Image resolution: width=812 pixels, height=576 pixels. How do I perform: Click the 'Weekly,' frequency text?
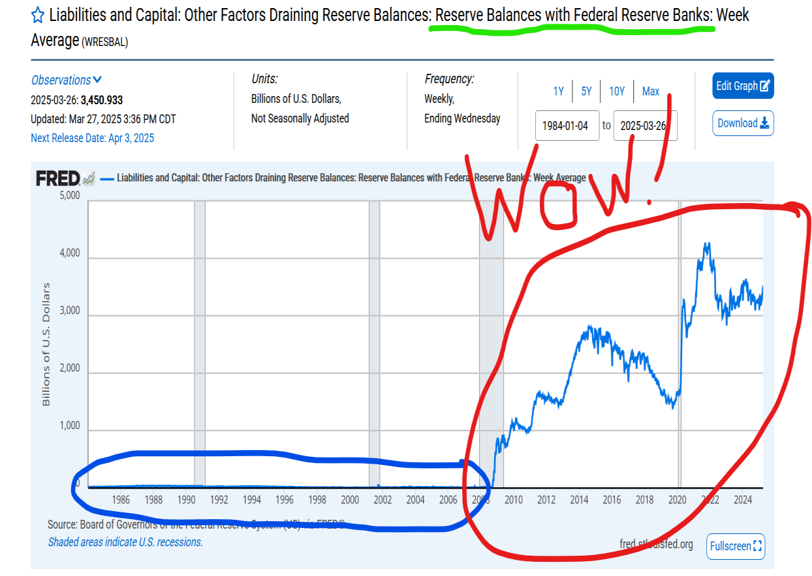coord(439,99)
